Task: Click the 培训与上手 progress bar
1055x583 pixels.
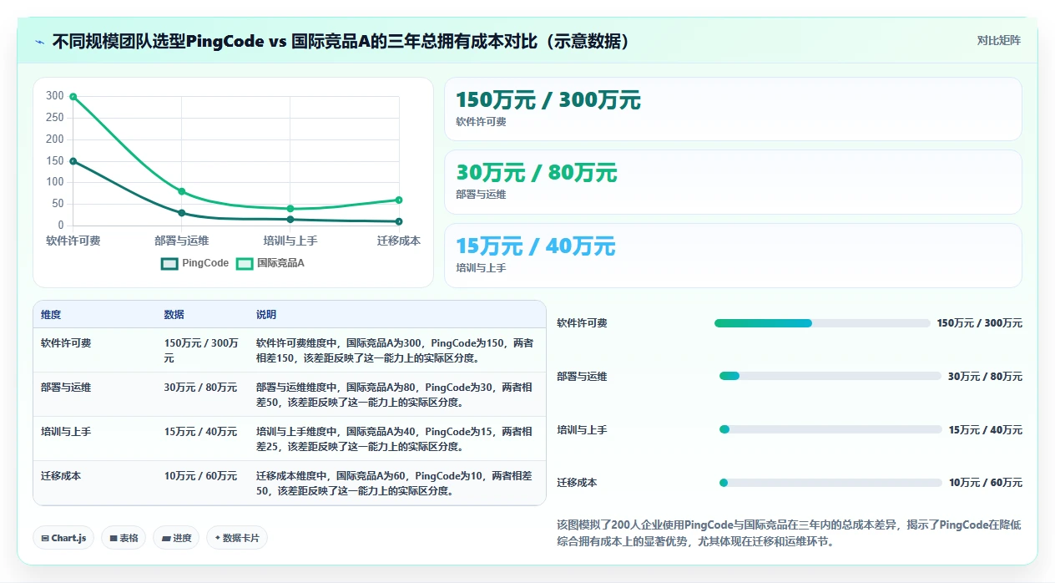Action: [830, 429]
